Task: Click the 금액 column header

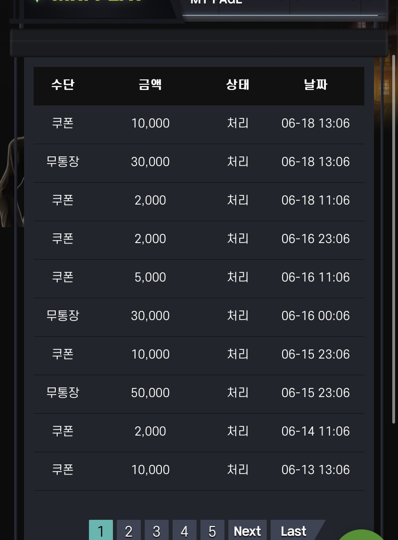Action: point(150,84)
